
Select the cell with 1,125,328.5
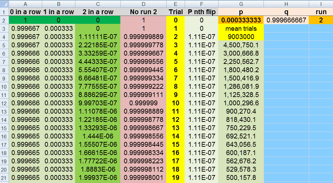pyautogui.click(x=241, y=95)
